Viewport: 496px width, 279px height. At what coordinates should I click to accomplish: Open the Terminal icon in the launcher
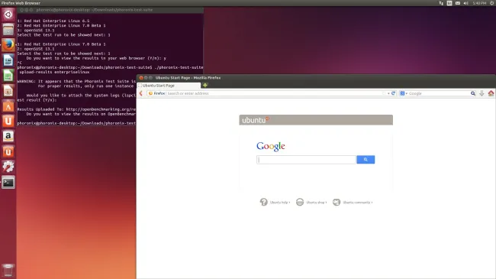[x=8, y=182]
